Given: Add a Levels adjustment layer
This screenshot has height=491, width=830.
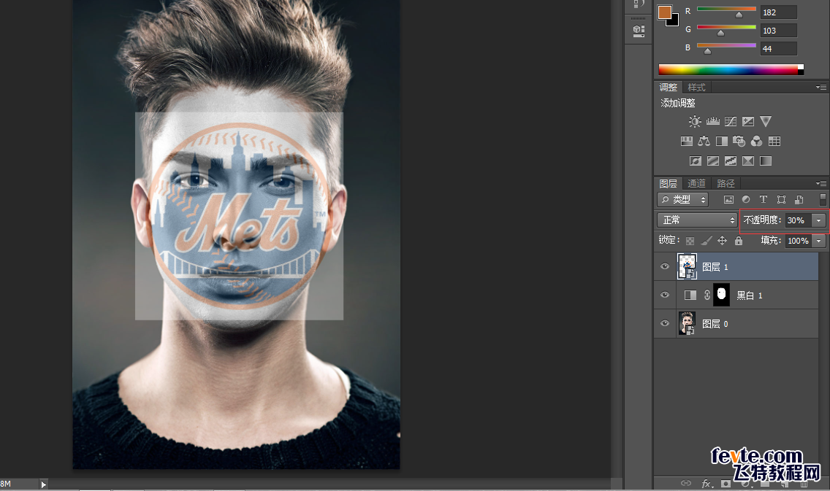Looking at the screenshot, I should pos(712,122).
